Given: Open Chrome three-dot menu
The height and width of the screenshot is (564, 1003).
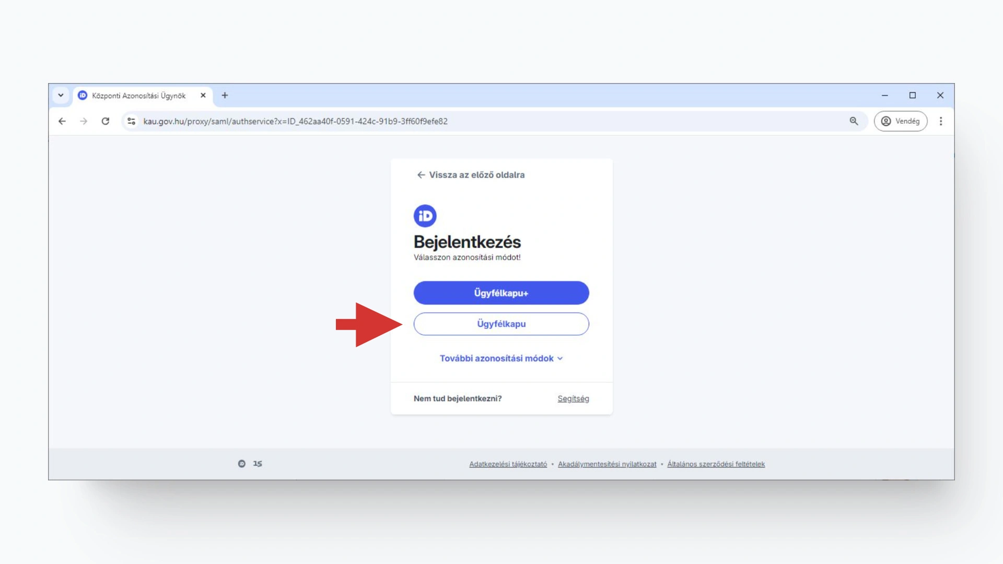Looking at the screenshot, I should (941, 121).
